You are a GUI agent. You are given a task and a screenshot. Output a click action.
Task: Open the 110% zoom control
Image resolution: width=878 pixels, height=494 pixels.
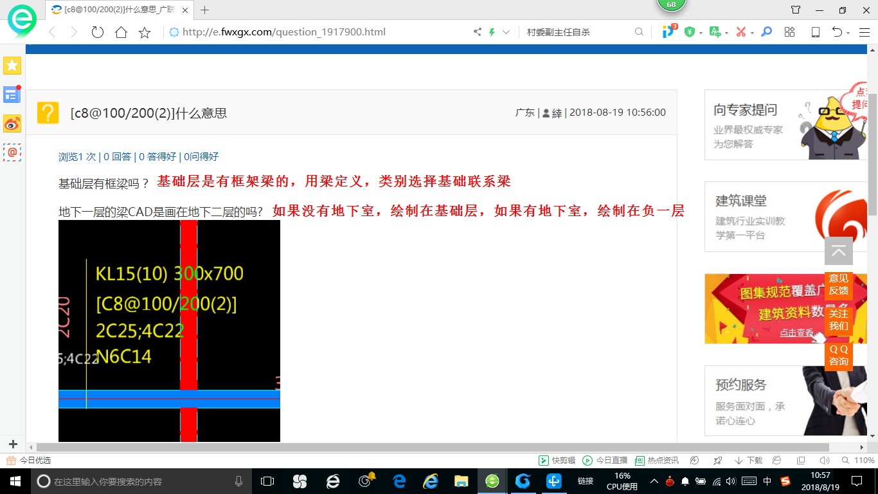(864, 460)
